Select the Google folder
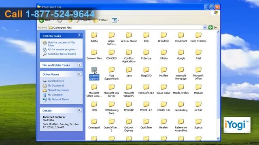 [x=181, y=55]
